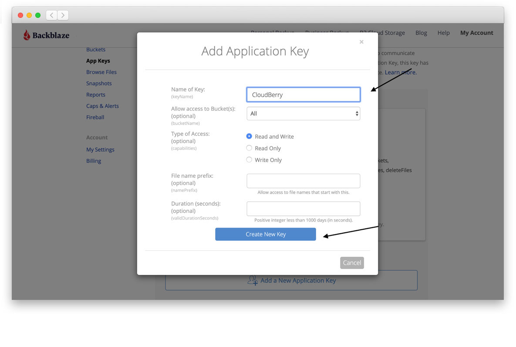Viewport: 516px width, 347px height.
Task: Open My Account in the top navigation
Action: [476, 33]
